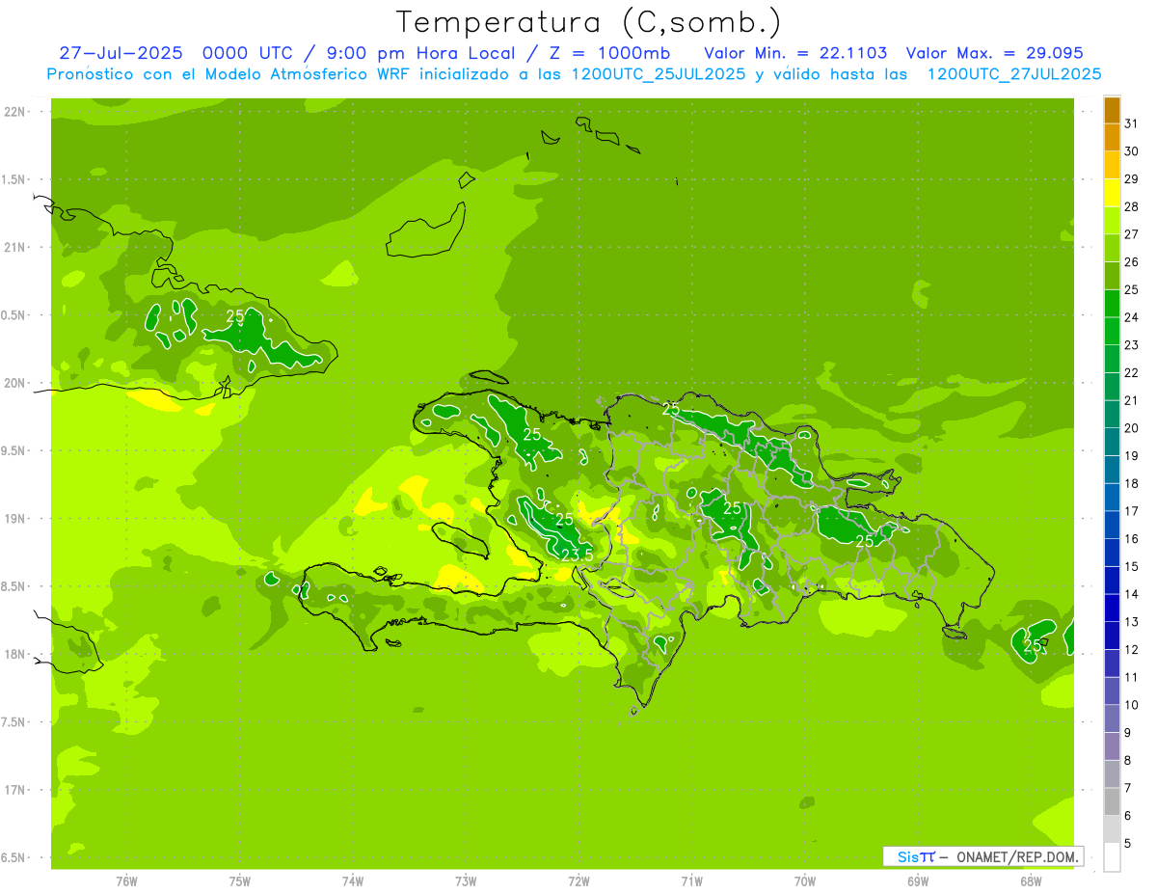Click the colorbar label '29'

click(x=1132, y=178)
